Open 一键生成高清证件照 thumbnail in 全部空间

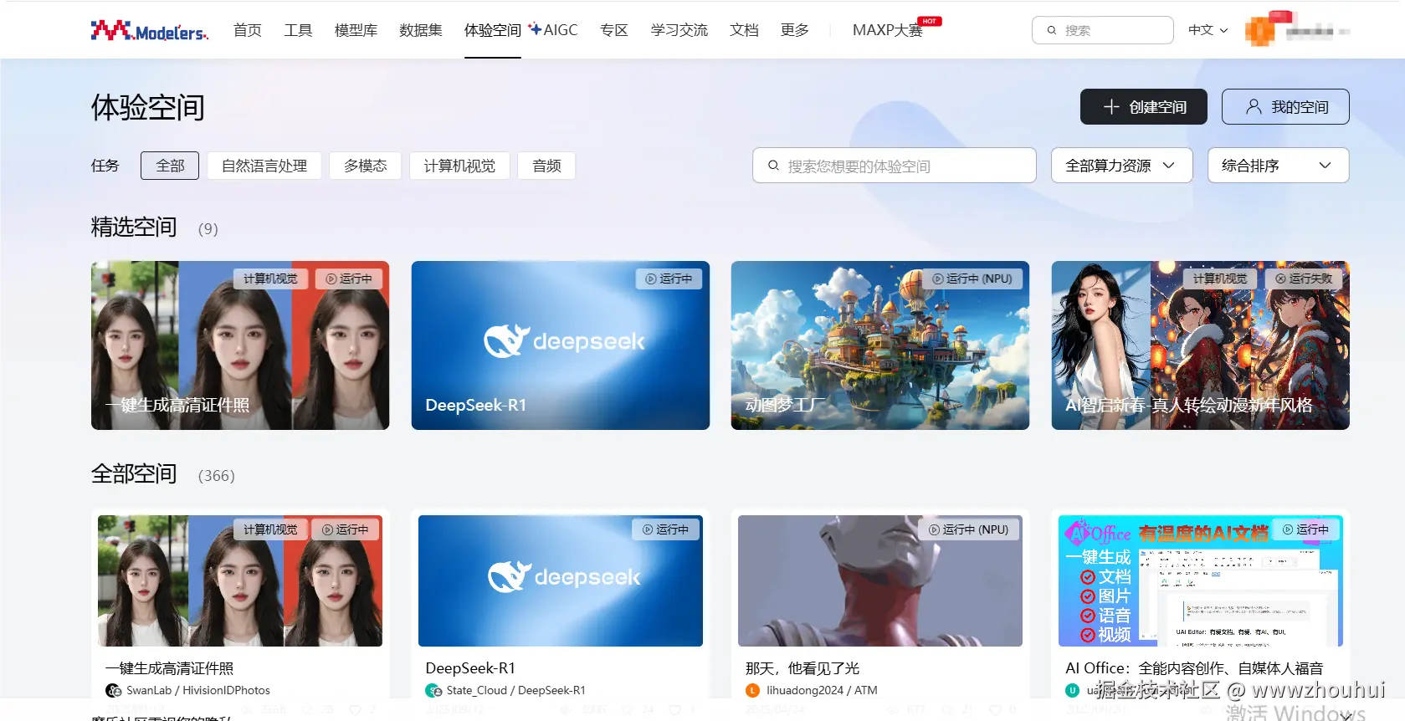(x=240, y=580)
